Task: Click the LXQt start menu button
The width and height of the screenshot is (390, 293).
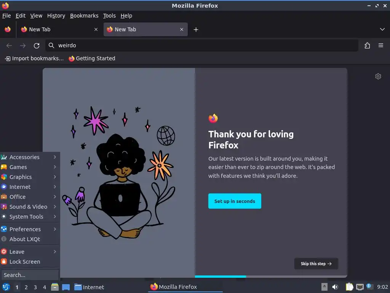Action: pos(6,287)
